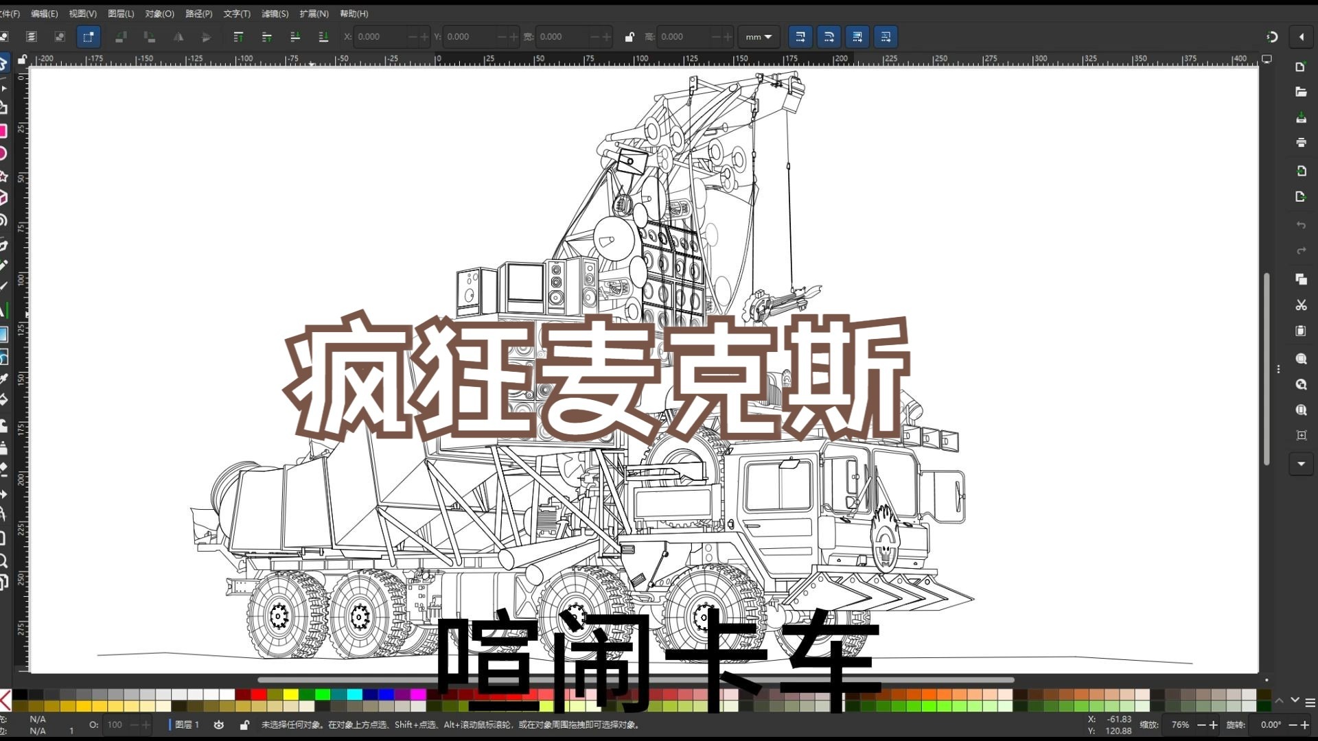
Task: Click the export icon
Action: point(1301,197)
